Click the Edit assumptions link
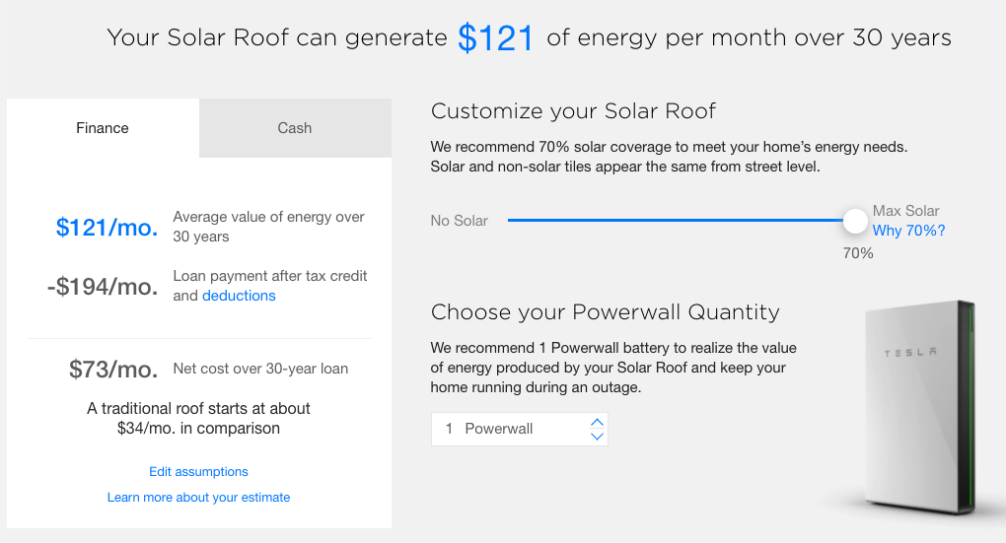1006x543 pixels. [x=198, y=472]
